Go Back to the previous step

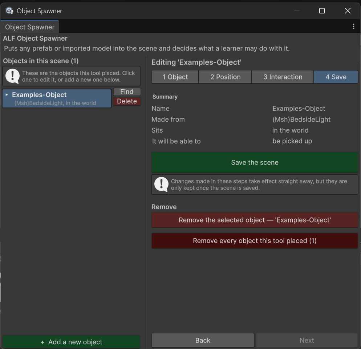[203, 340]
